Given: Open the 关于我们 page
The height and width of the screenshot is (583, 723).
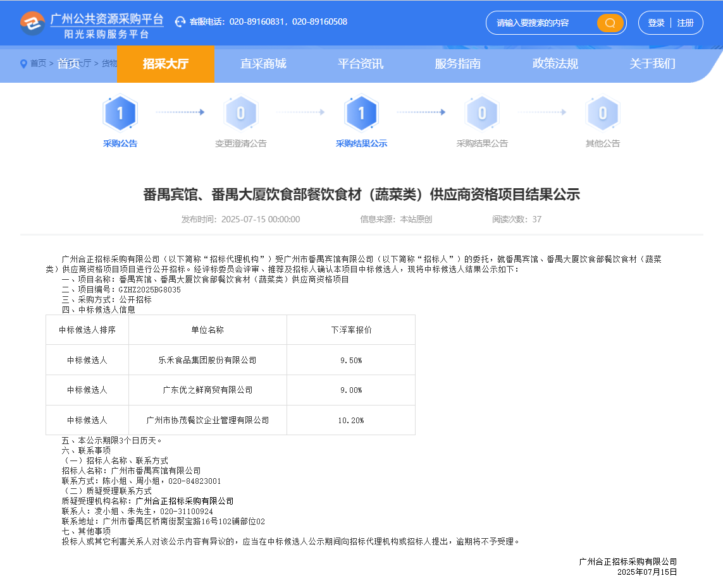Looking at the screenshot, I should (x=652, y=64).
